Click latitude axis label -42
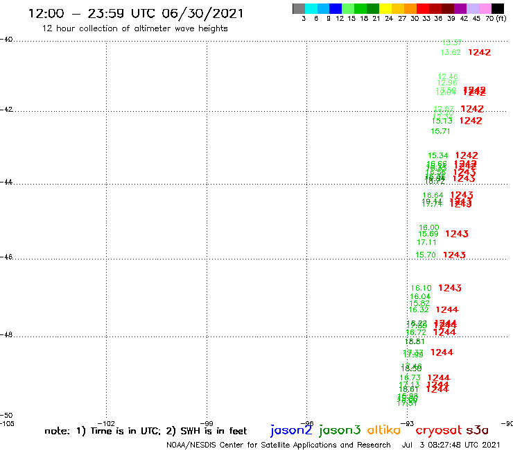Image resolution: width=513 pixels, height=451 pixels. pyautogui.click(x=6, y=110)
